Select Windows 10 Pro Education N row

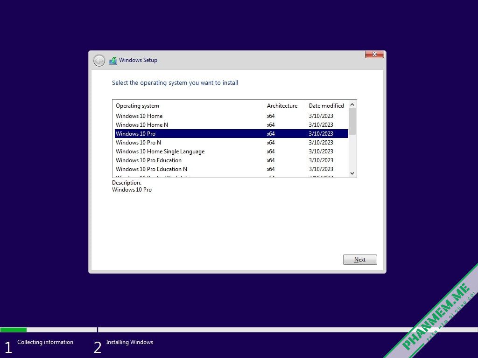232,169
